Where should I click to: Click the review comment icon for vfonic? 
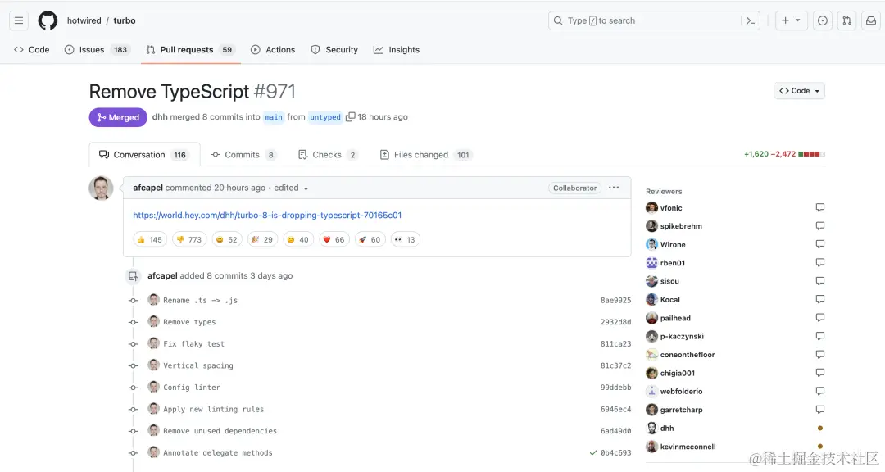(x=820, y=208)
